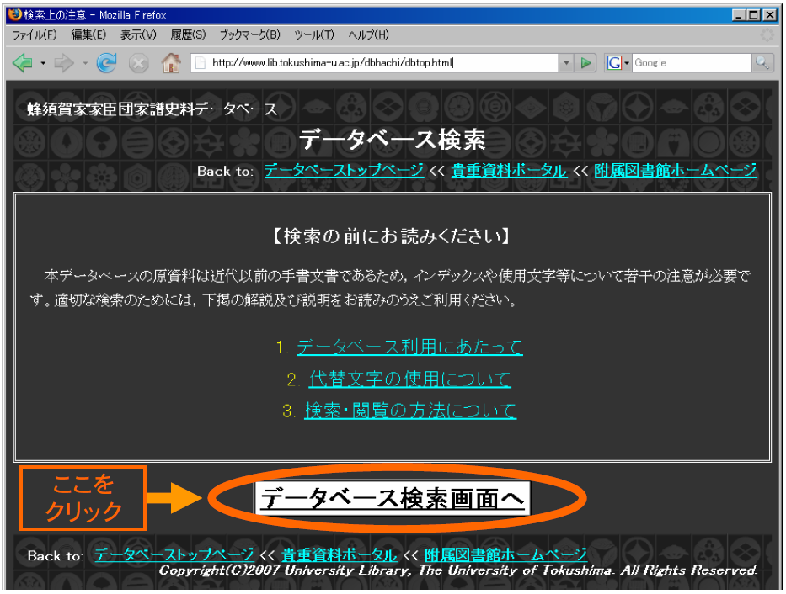The width and height of the screenshot is (786, 594).
Task: Open the ブックマーク(B) menu
Action: point(249,35)
